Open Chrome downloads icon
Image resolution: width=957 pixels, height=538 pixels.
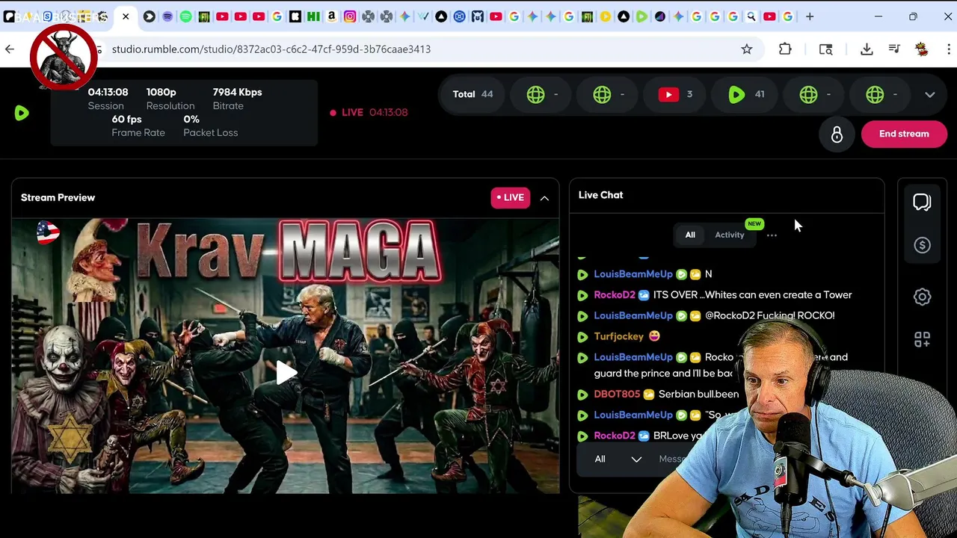click(867, 49)
